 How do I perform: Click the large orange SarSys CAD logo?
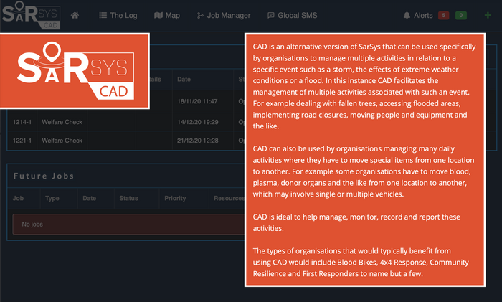pyautogui.click(x=75, y=71)
